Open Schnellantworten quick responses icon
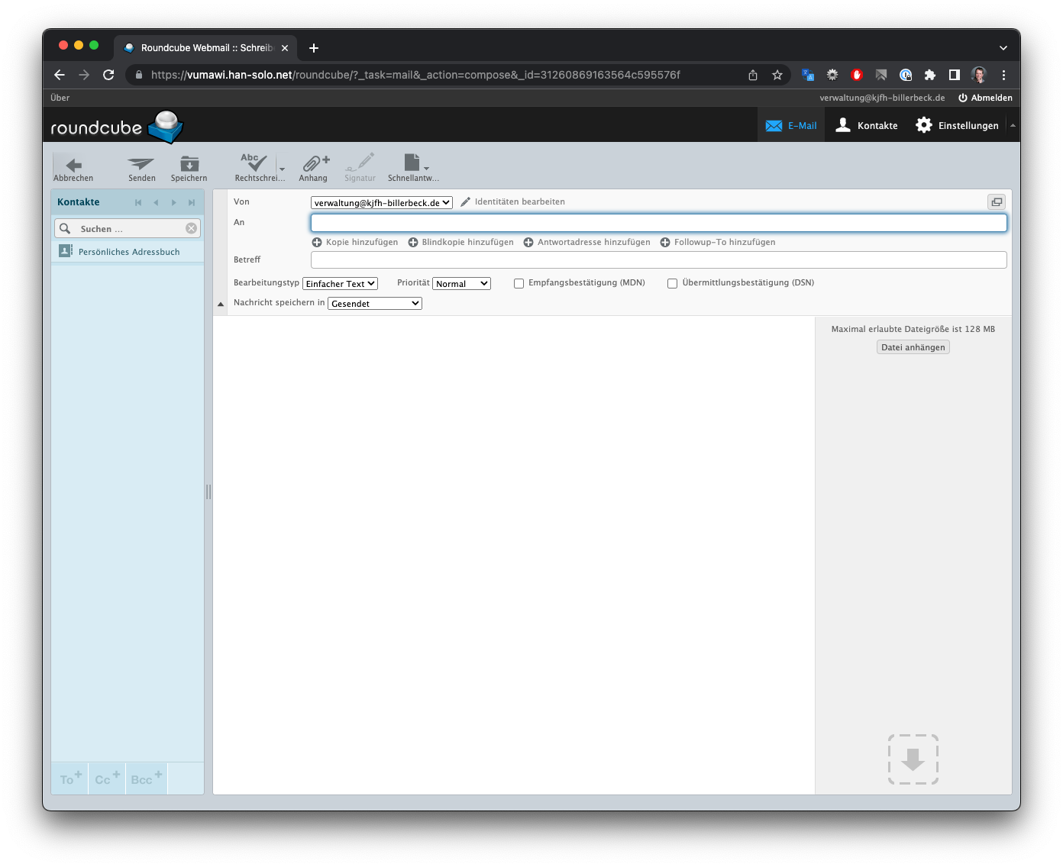The height and width of the screenshot is (867, 1063). point(412,164)
